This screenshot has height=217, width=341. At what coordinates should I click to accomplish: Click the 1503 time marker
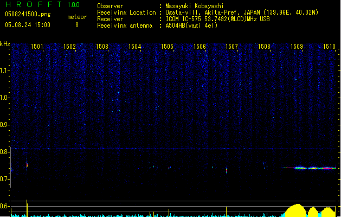[102, 47]
